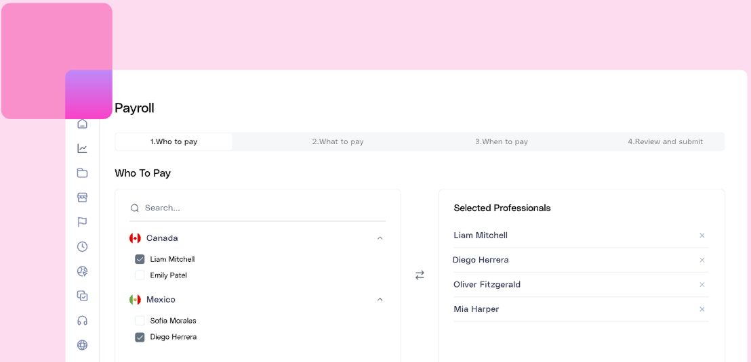
Task: Open the line chart analytics icon
Action: click(82, 148)
